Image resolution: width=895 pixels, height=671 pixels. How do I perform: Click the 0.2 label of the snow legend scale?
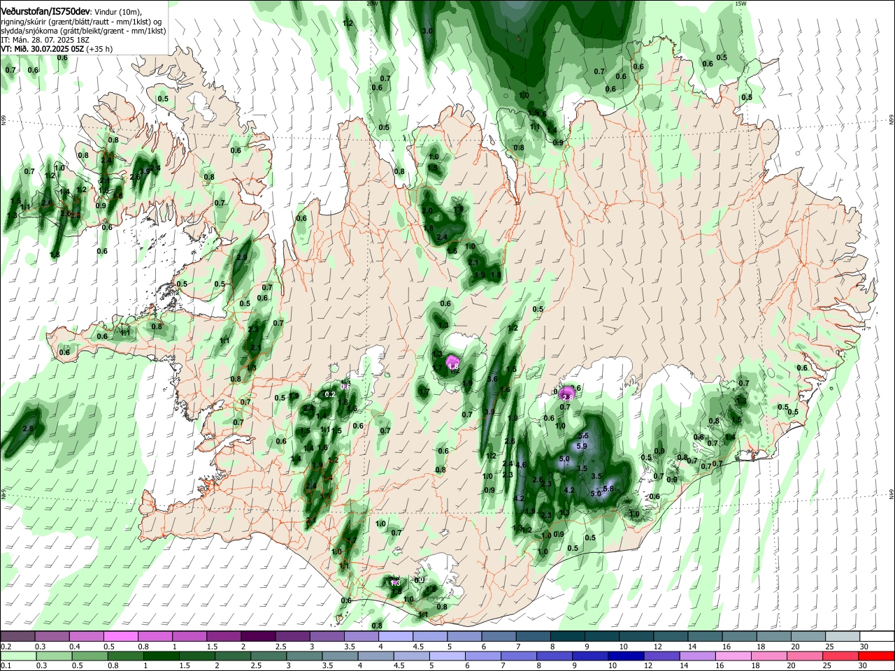6,647
